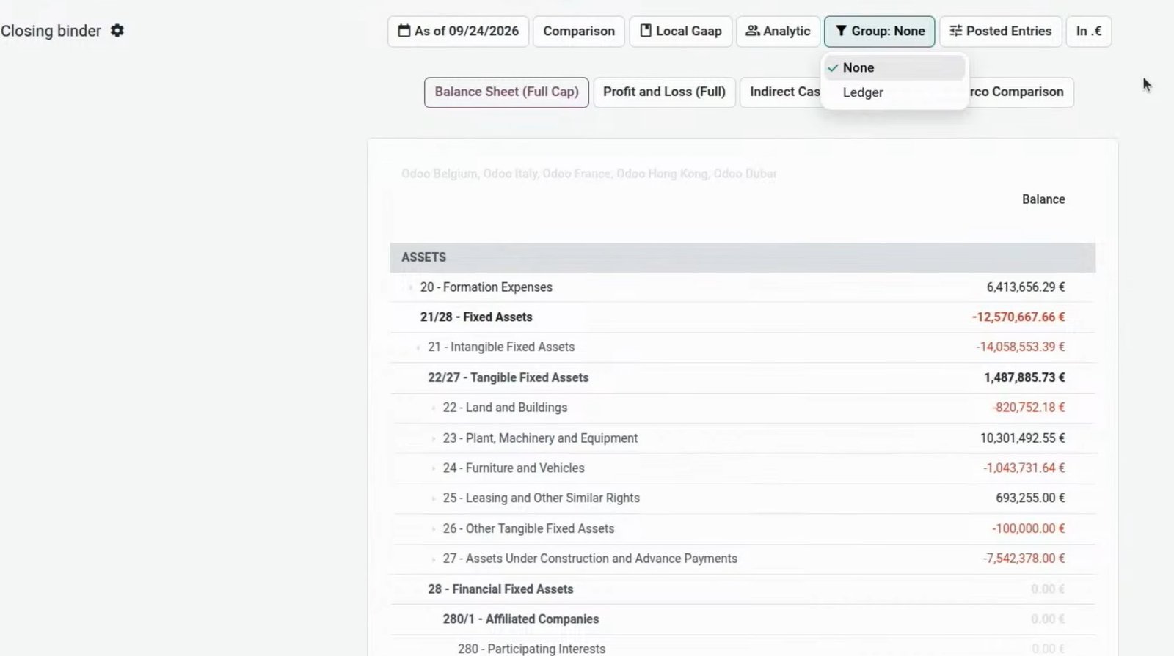Click the -100,000.00 € balance value
1174x656 pixels.
[1029, 529]
